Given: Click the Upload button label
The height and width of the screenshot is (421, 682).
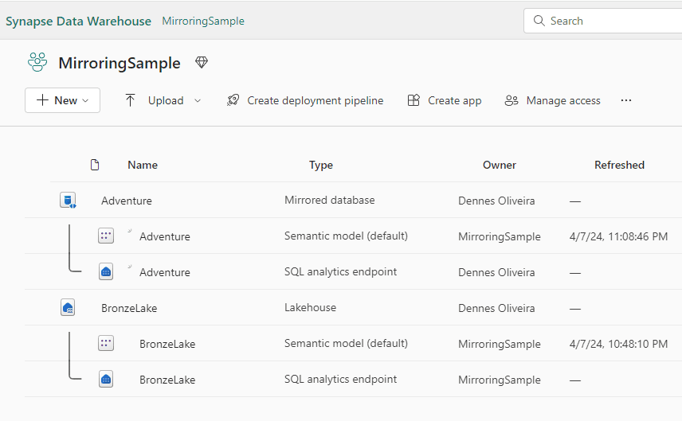Looking at the screenshot, I should [166, 100].
